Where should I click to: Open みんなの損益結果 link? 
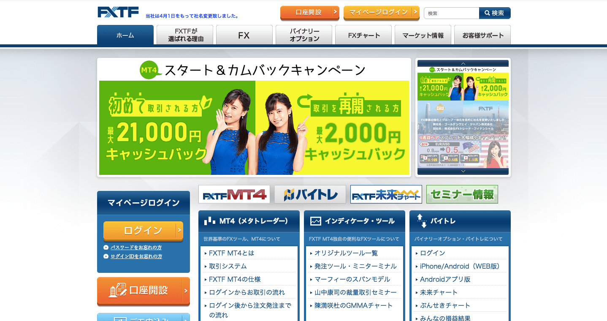[x=445, y=318]
